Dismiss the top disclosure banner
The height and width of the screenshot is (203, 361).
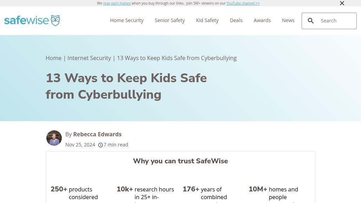click(x=342, y=3)
